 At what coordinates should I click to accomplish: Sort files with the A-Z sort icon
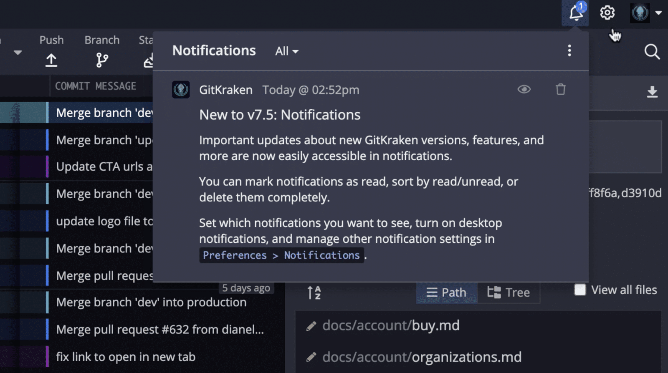pos(314,292)
